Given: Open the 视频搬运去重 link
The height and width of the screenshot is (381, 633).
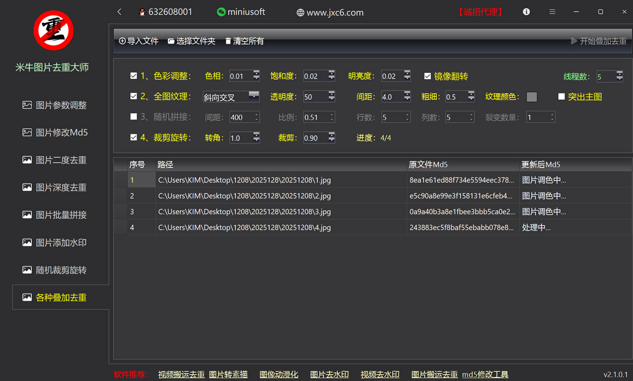Looking at the screenshot, I should click(181, 375).
